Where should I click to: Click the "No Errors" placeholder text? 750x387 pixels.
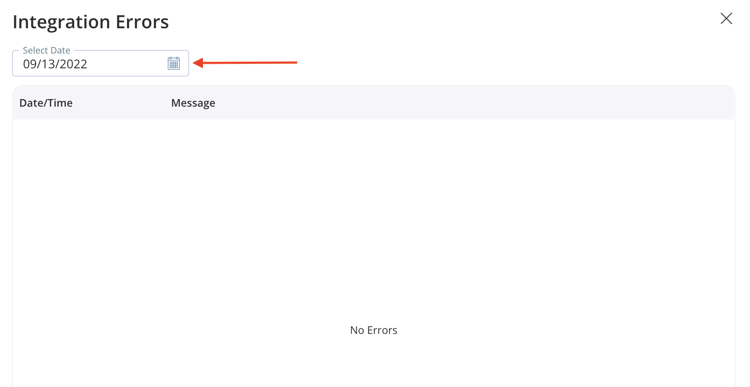pyautogui.click(x=373, y=330)
